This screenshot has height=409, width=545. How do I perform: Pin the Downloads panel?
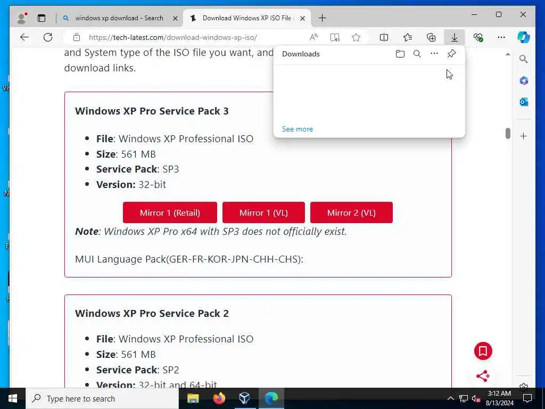(x=451, y=54)
